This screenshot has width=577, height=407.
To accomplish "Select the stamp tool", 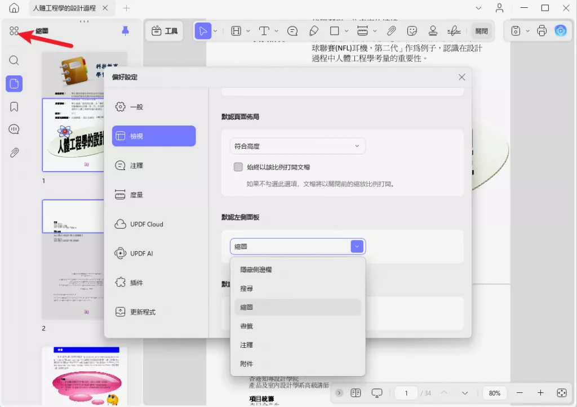I will (433, 31).
